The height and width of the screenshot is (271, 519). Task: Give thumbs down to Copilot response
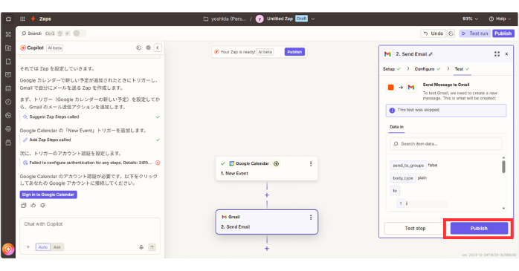(x=42, y=206)
